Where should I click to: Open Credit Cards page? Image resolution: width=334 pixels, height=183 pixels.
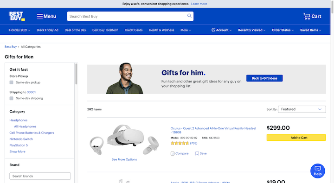click(x=134, y=30)
